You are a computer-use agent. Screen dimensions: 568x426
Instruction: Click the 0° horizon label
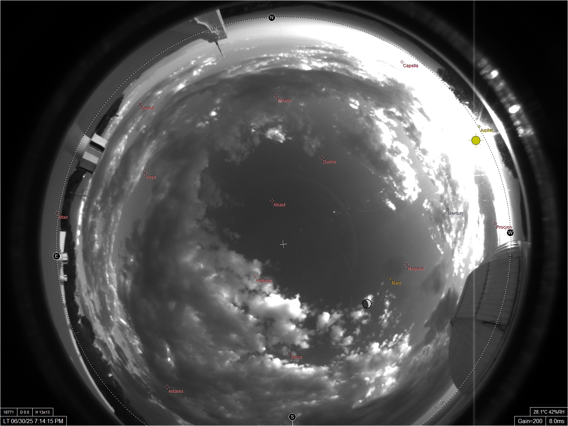(442, 402)
